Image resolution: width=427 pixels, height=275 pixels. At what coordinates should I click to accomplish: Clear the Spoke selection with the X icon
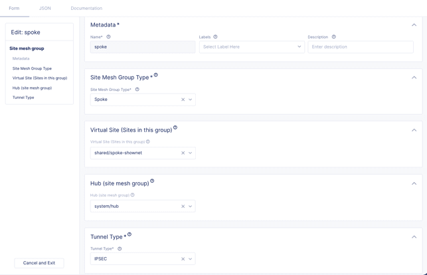(x=183, y=100)
